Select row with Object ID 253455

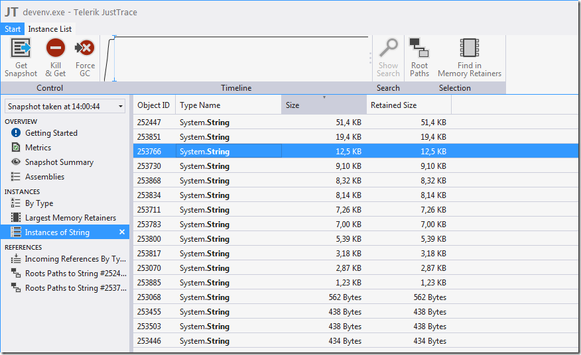[355, 312]
